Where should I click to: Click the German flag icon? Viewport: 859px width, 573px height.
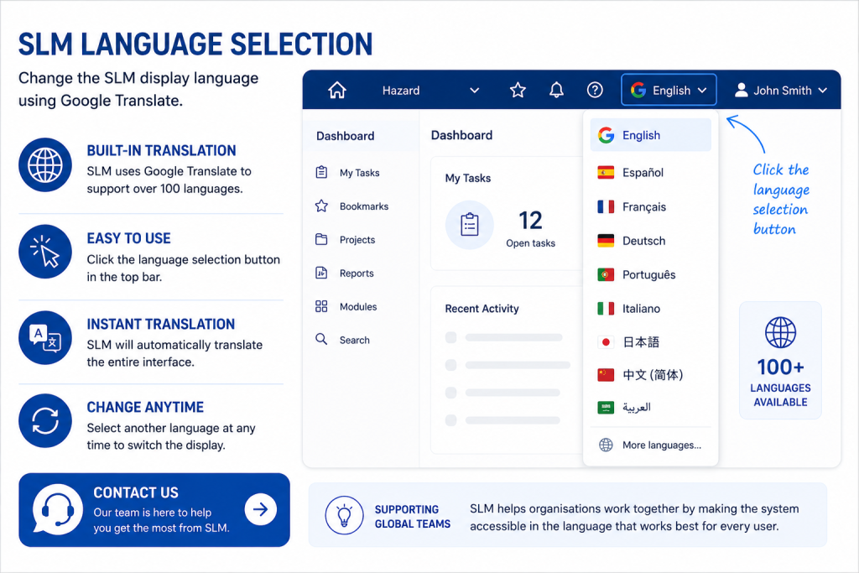click(x=606, y=241)
